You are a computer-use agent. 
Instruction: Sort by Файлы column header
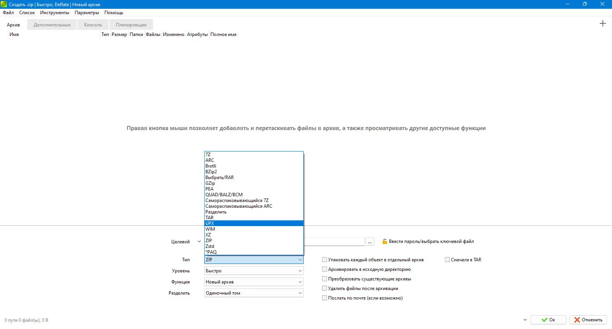coord(153,34)
